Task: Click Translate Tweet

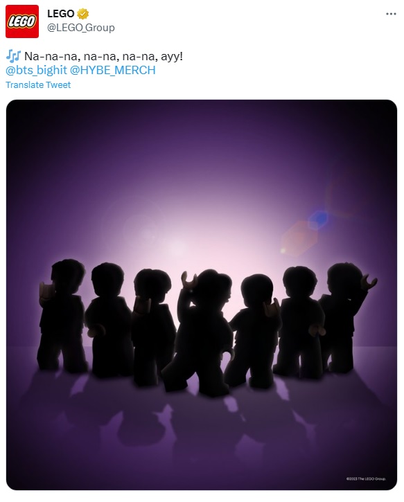Action: [38, 85]
